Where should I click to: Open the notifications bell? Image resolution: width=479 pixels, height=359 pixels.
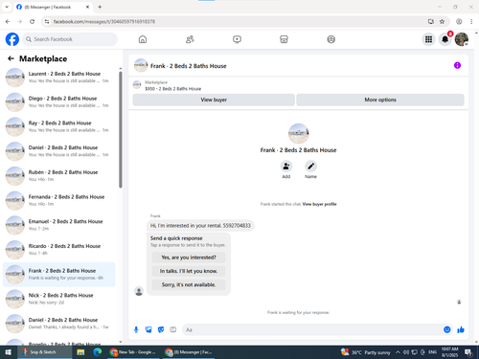coord(445,39)
